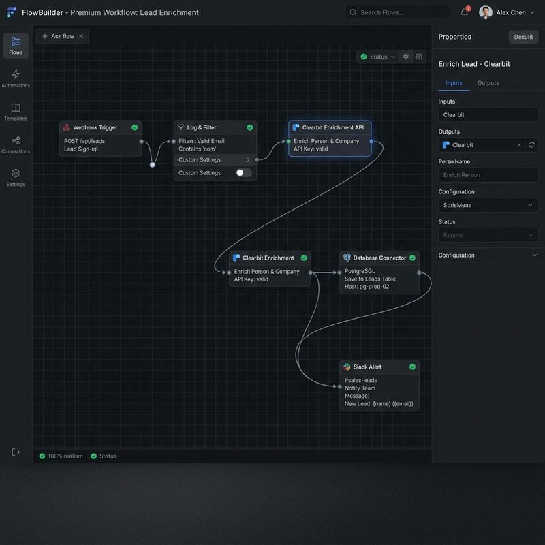
Task: Click the Clearbit Enrichment node icon
Action: coord(236,258)
